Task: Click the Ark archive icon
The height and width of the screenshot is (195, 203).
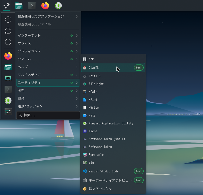Action: [x=85, y=59]
